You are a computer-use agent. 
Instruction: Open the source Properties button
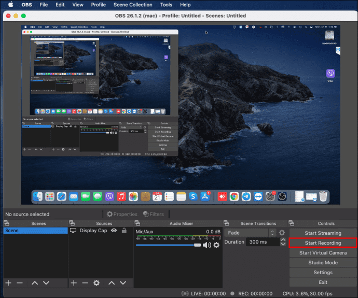click(122, 214)
